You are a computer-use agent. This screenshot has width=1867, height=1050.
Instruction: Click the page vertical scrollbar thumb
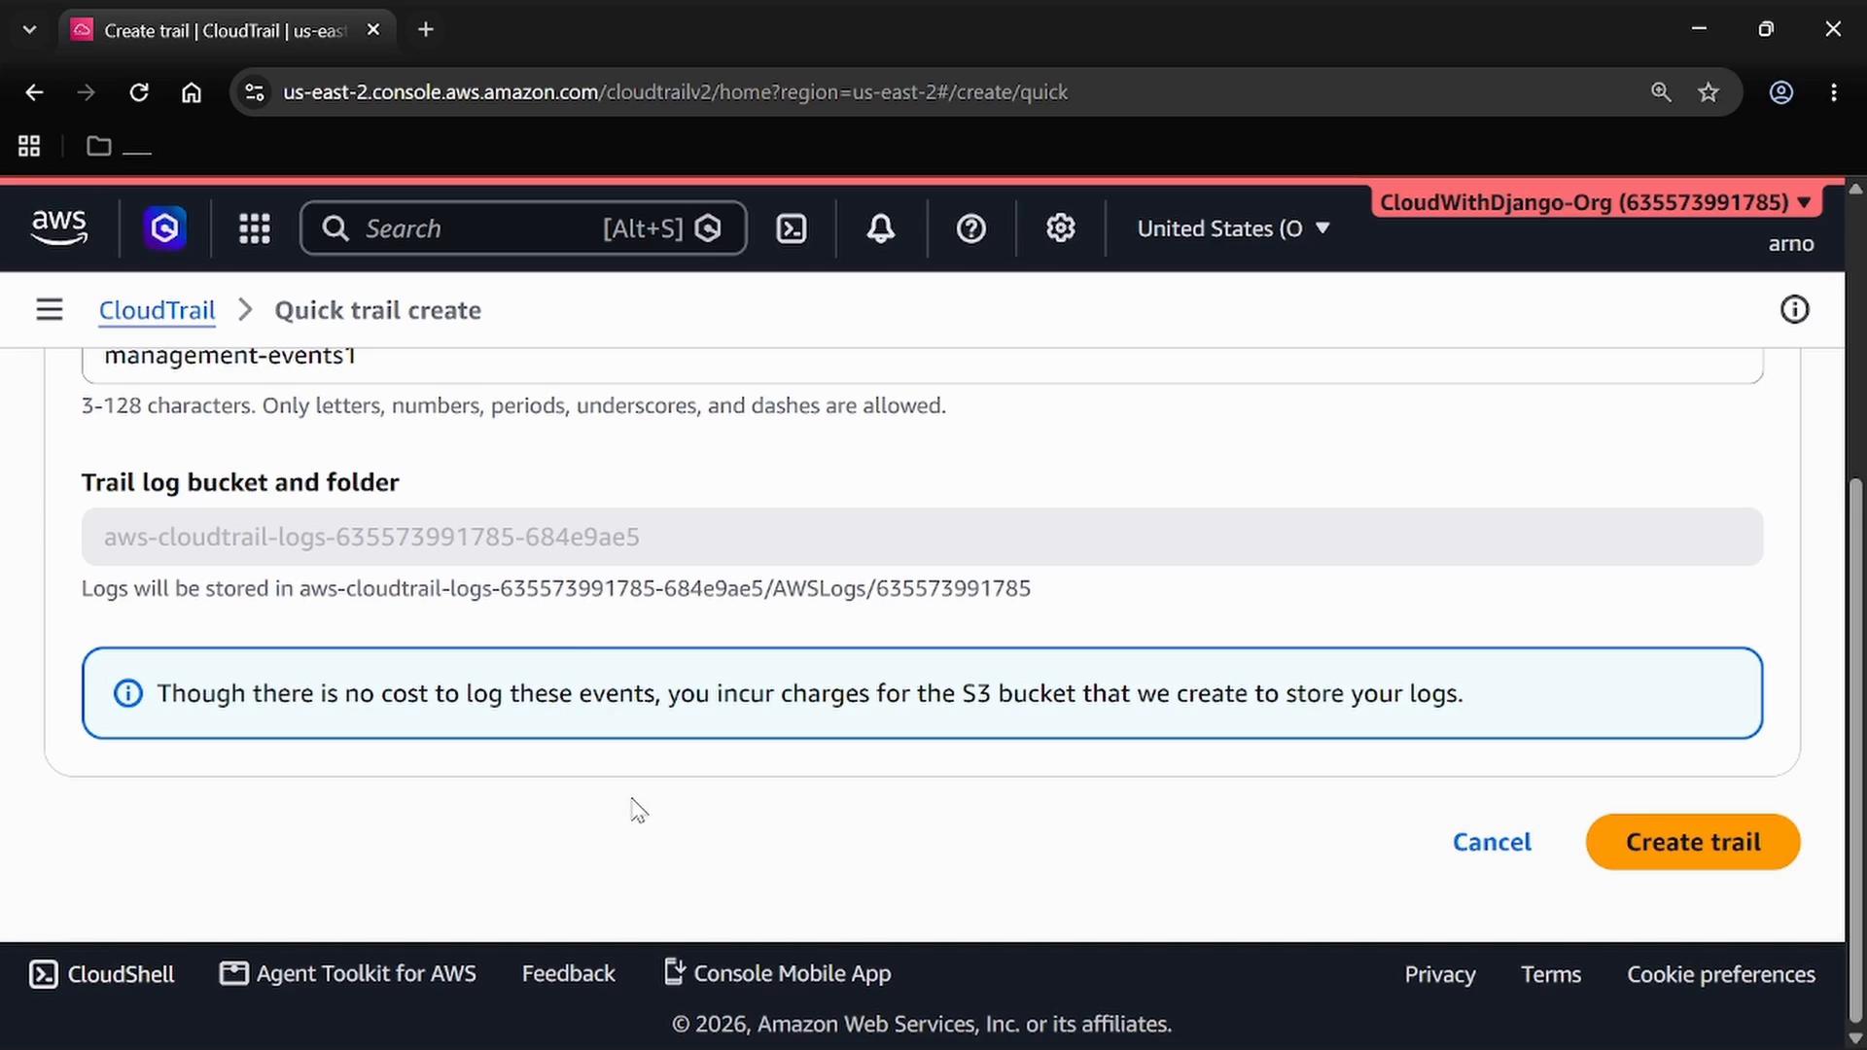[x=1855, y=749]
